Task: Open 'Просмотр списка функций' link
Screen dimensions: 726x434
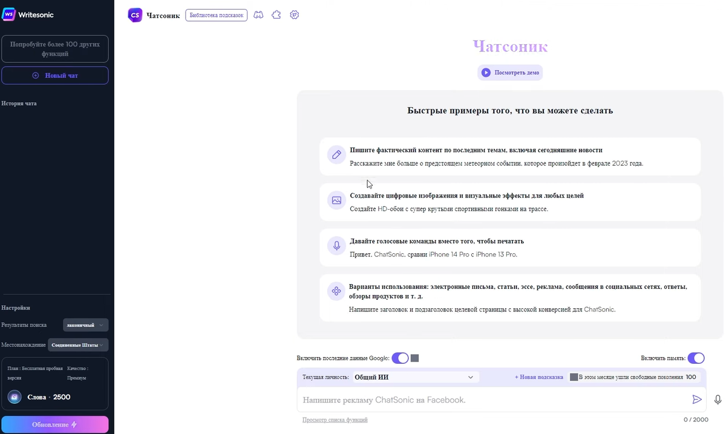Action: [335, 419]
